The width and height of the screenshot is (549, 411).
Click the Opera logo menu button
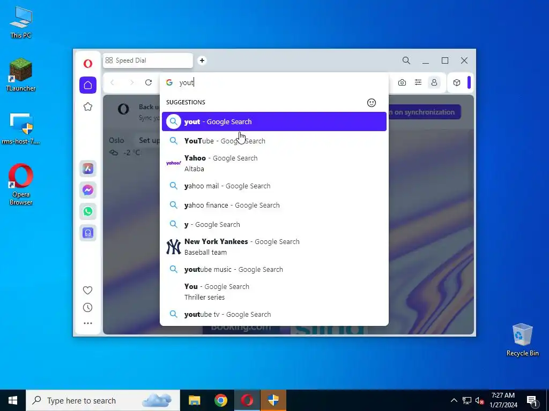88,64
